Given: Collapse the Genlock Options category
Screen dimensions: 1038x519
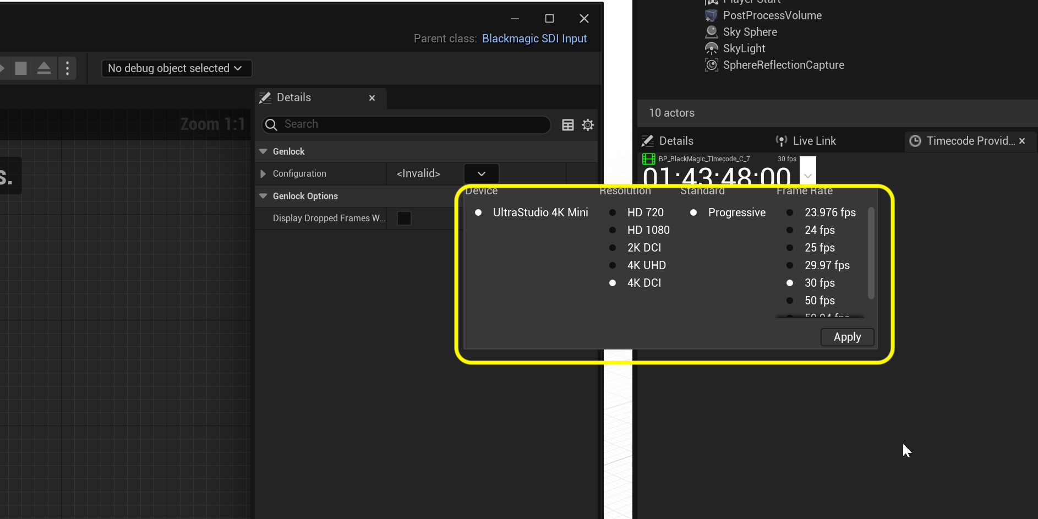Looking at the screenshot, I should tap(263, 196).
